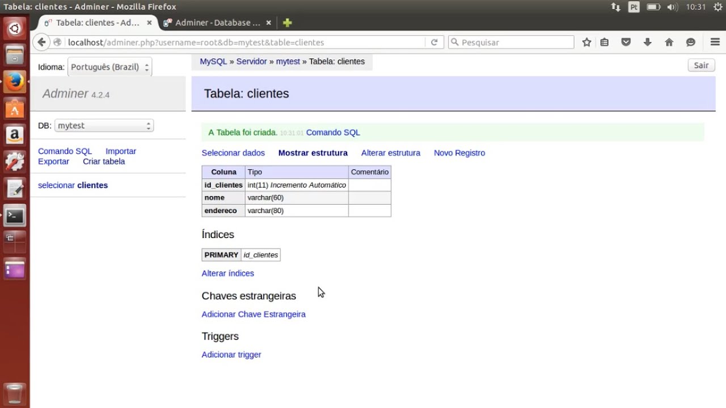Open the Firefox downloads arrow
The width and height of the screenshot is (726, 408).
(x=648, y=42)
